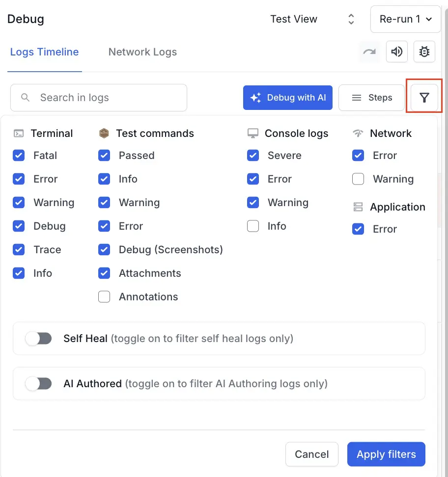Click the bug debug icon in toolbar
This screenshot has width=448, height=477.
pyautogui.click(x=424, y=52)
